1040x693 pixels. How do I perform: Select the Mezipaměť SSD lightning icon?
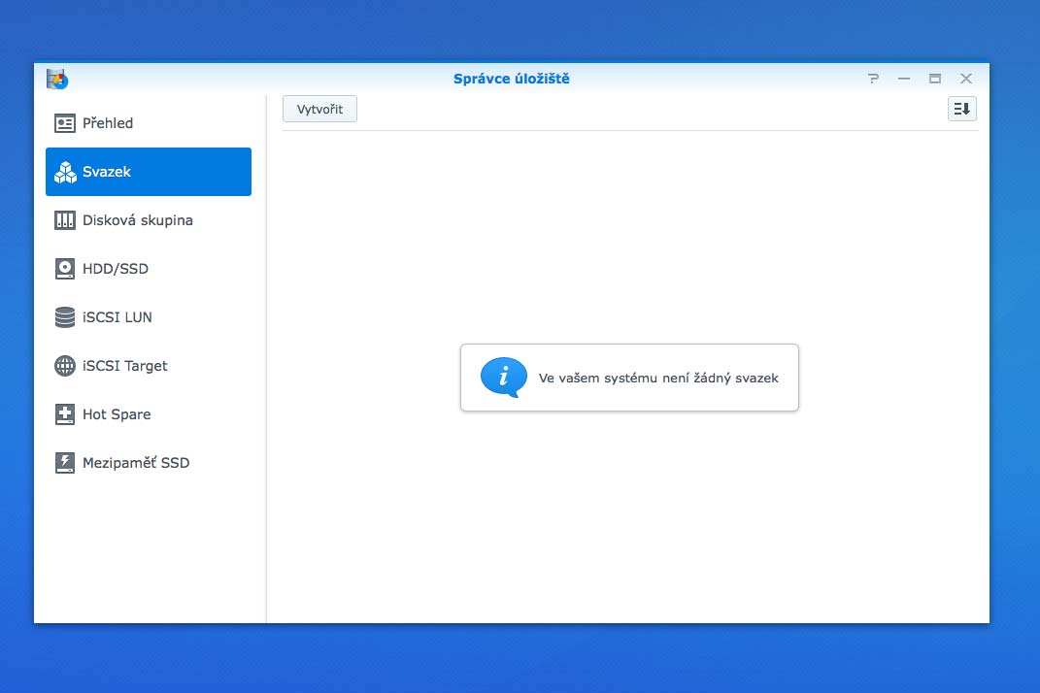65,463
